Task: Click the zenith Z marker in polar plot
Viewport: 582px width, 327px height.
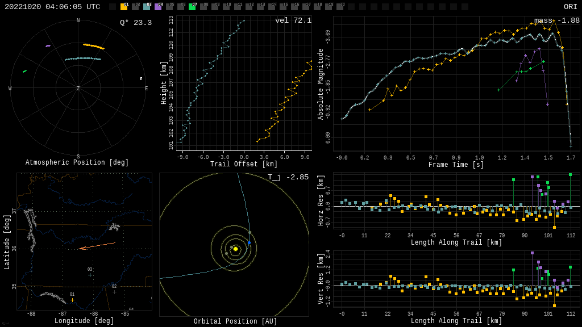Action: tap(78, 89)
